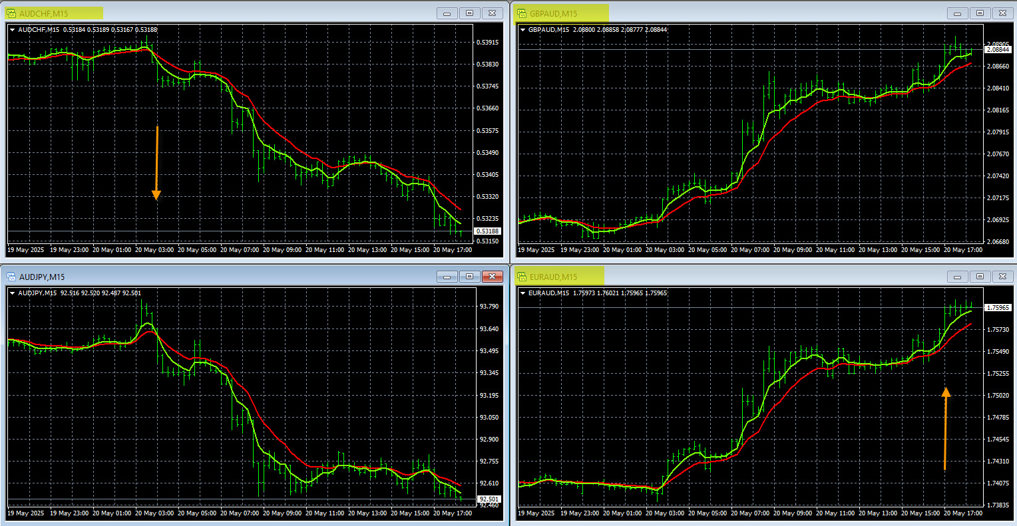
Task: Expand the AUDJPY,M15 chart header triangle
Action: [13, 293]
